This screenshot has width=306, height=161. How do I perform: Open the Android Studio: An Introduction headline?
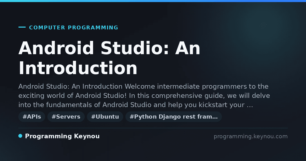coord(110,58)
